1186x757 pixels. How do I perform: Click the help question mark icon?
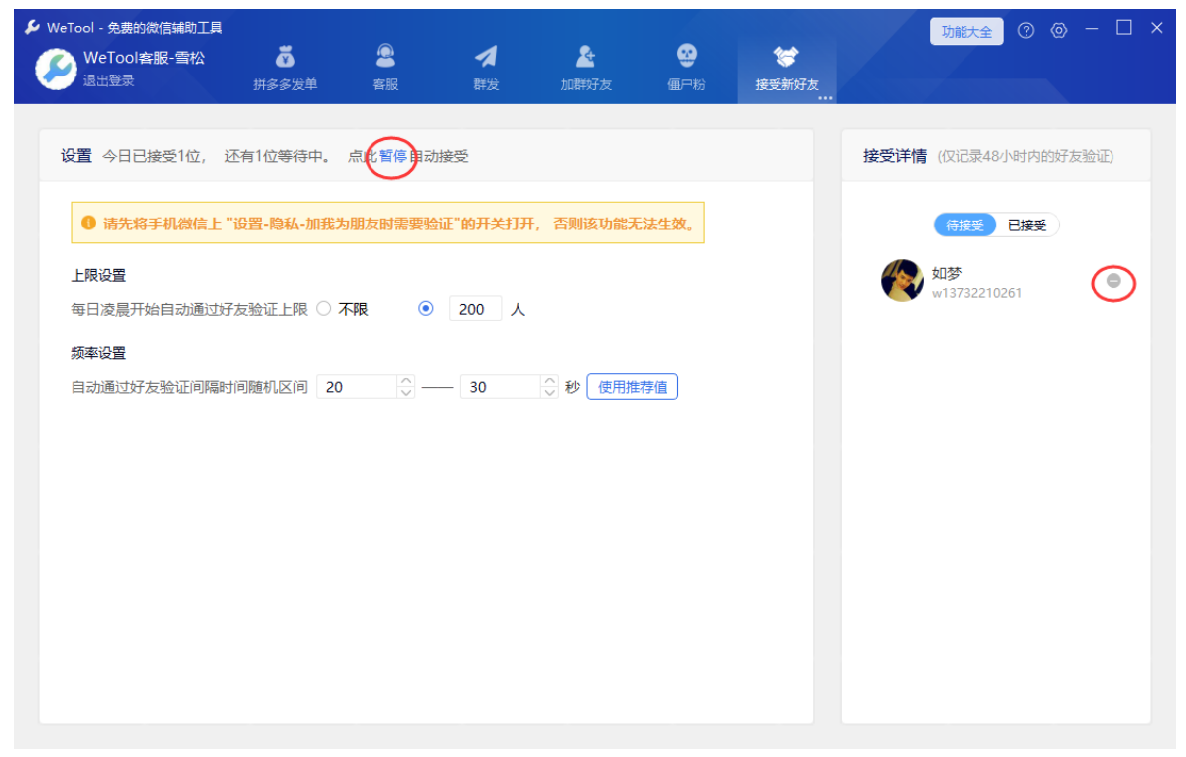(x=1026, y=30)
